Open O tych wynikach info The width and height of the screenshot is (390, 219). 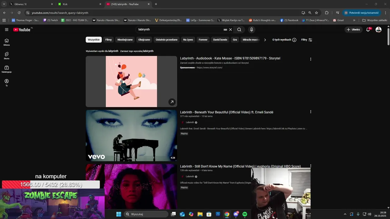(x=284, y=40)
